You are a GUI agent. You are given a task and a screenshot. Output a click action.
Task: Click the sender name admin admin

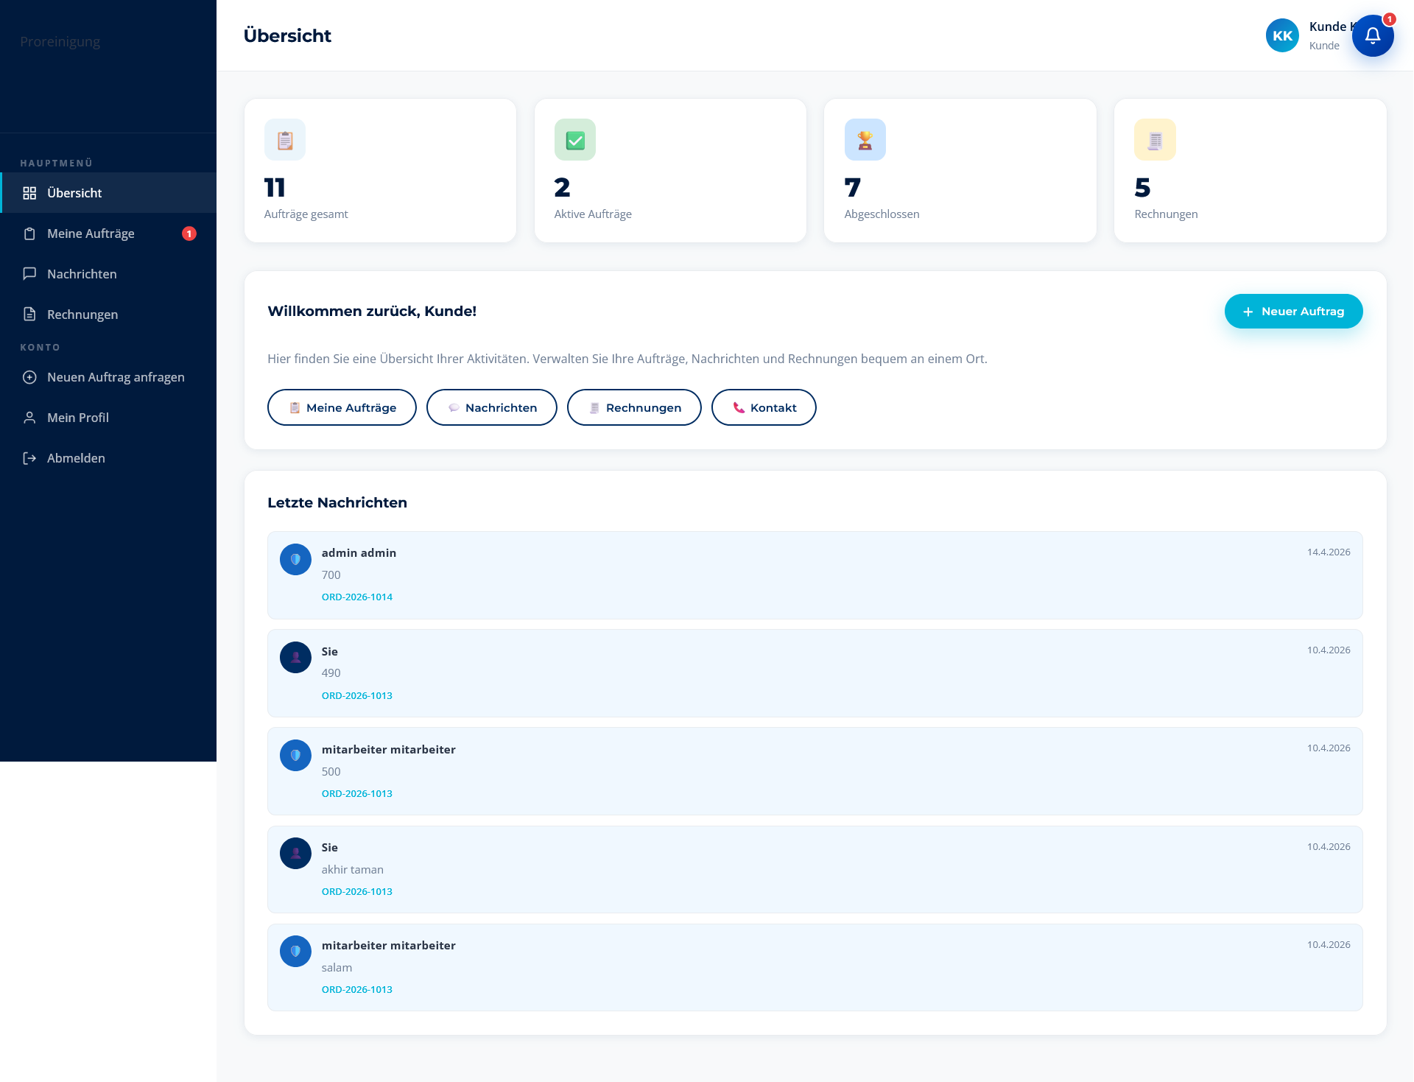(359, 553)
